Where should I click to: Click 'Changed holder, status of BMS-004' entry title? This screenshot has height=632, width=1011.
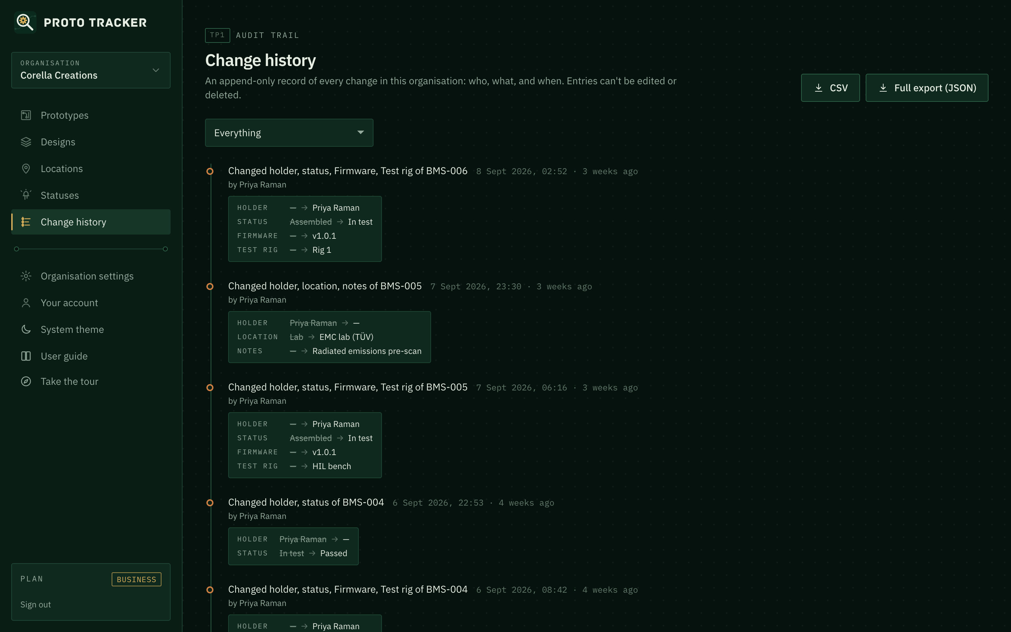306,502
